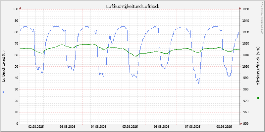Click the 80 value on humidity axis
This screenshot has width=265, height=132.
coord(16,32)
